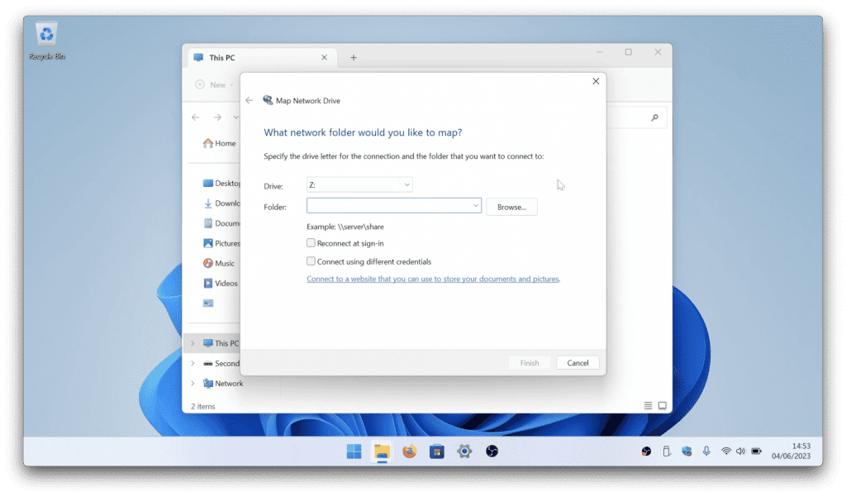
Task: Open Music in the File Explorer sidebar
Action: pyautogui.click(x=219, y=263)
